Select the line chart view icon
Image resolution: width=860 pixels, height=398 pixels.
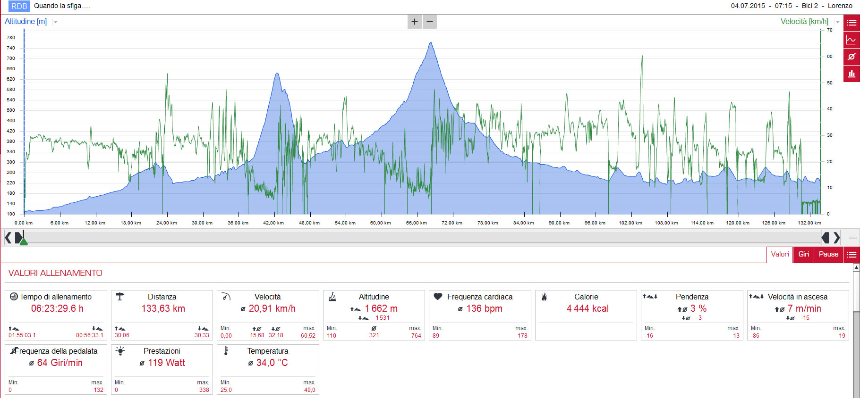(851, 40)
